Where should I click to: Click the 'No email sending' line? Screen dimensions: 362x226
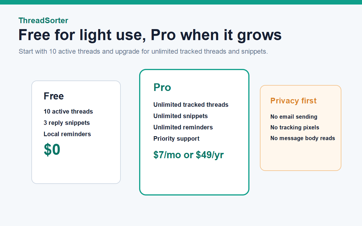[x=294, y=117]
